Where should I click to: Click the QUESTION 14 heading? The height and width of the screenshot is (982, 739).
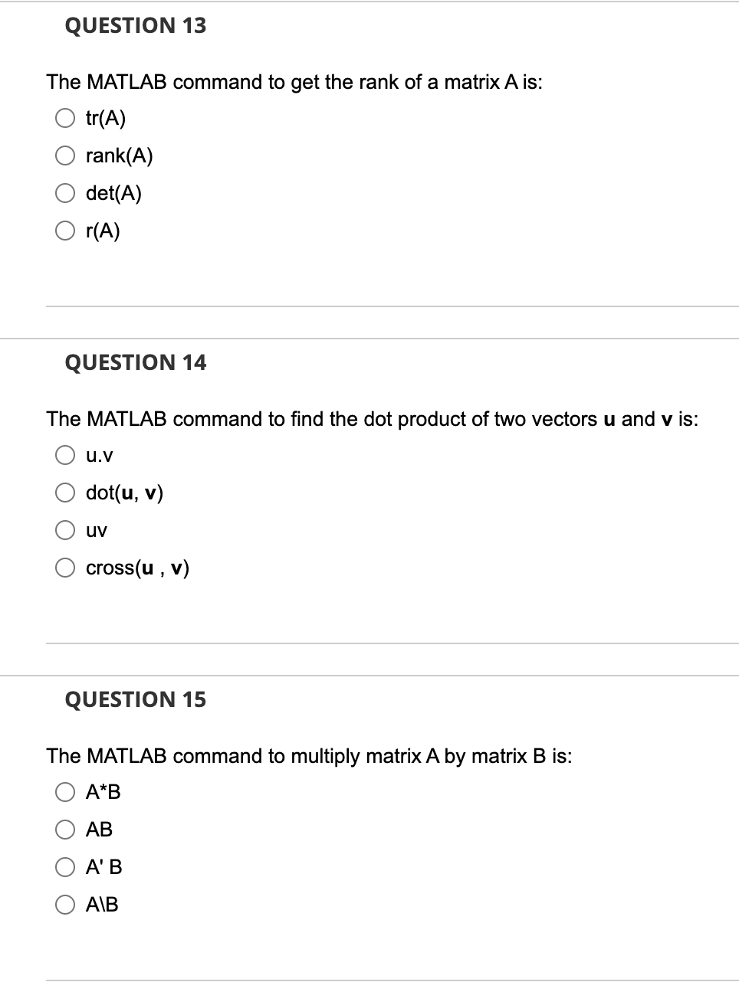click(135, 362)
